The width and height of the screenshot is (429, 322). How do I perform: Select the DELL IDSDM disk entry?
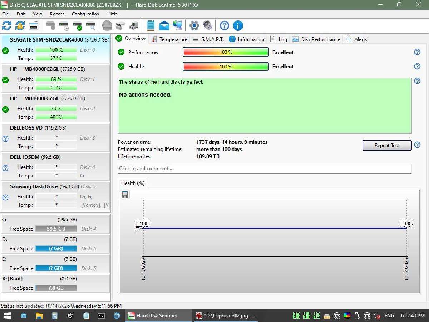(x=55, y=167)
